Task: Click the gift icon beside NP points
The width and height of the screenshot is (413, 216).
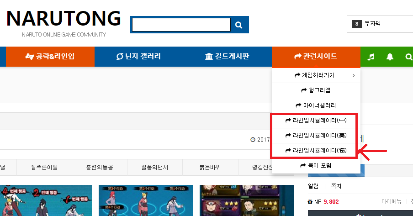Action: click(x=311, y=201)
